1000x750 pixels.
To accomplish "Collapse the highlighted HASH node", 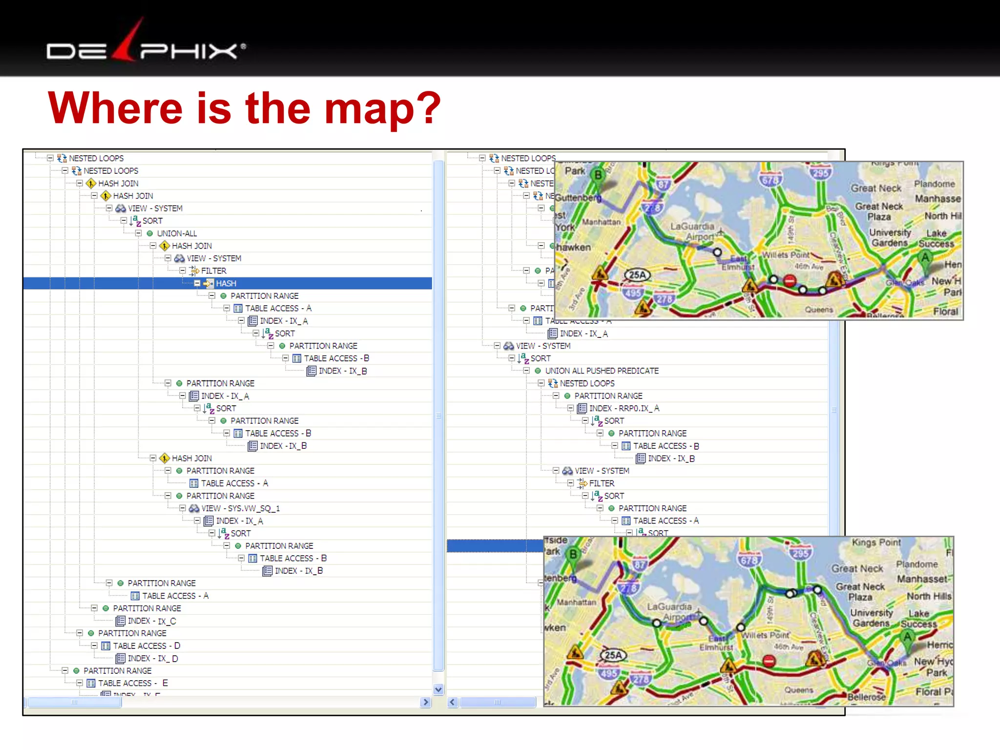I will tap(197, 283).
